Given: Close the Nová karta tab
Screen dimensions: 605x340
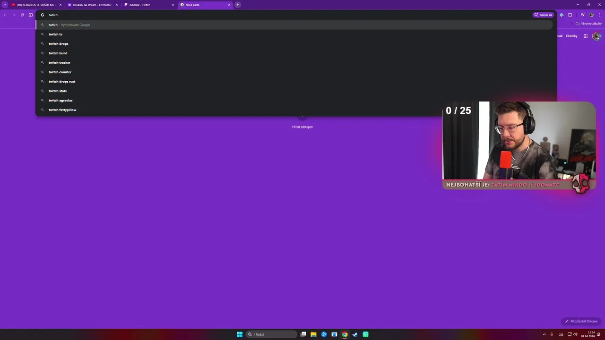Looking at the screenshot, I should coord(229,5).
